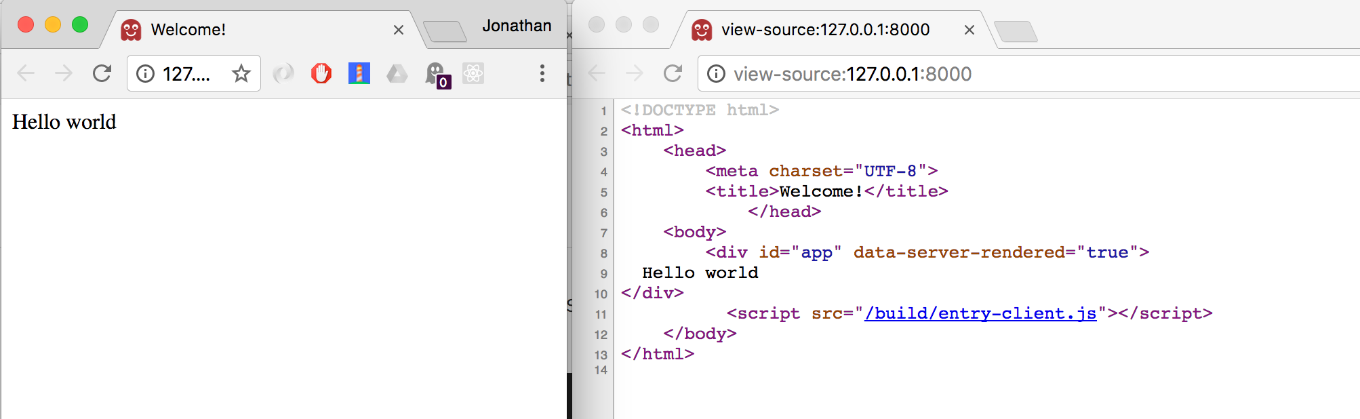Click the red close button of Welcome! window
This screenshot has width=1360, height=419.
[26, 24]
